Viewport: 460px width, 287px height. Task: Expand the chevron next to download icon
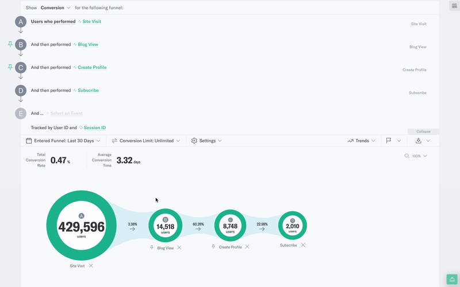pos(428,141)
